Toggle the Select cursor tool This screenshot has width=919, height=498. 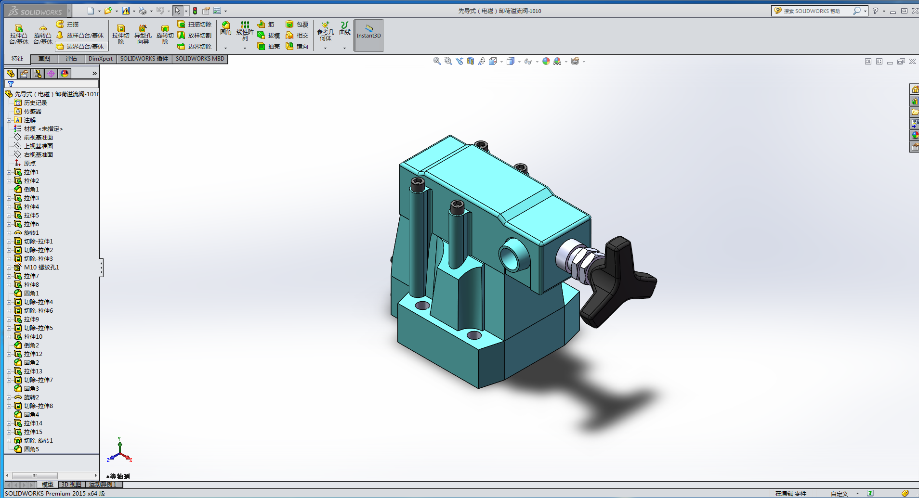click(x=178, y=11)
